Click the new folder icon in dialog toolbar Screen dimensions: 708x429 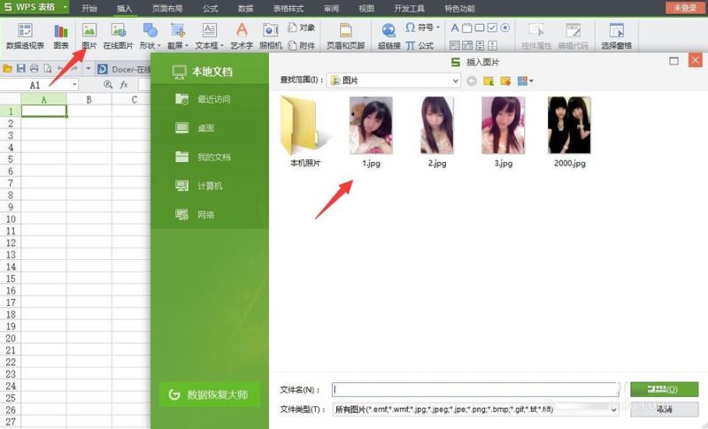(x=505, y=80)
